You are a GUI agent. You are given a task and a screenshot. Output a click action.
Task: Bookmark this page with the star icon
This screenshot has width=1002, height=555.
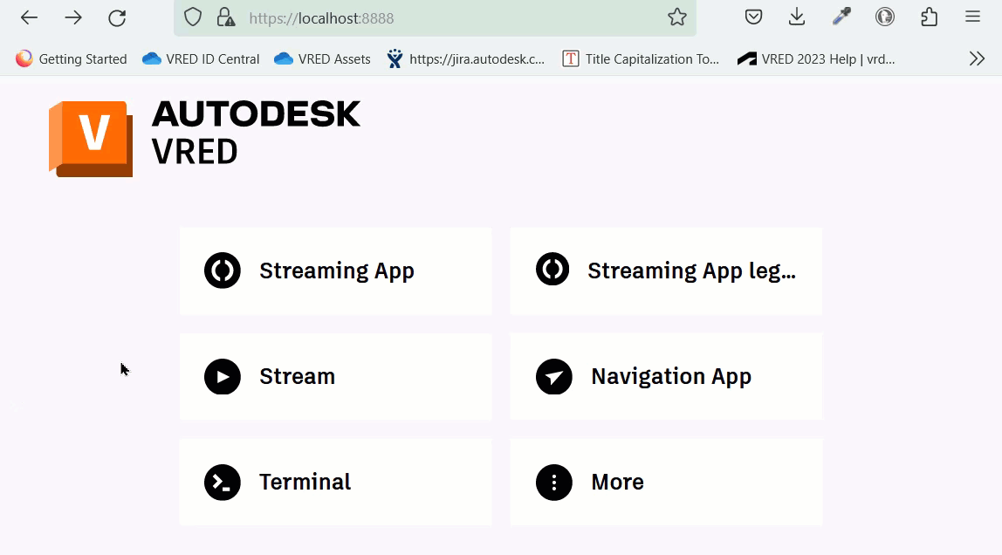(677, 17)
